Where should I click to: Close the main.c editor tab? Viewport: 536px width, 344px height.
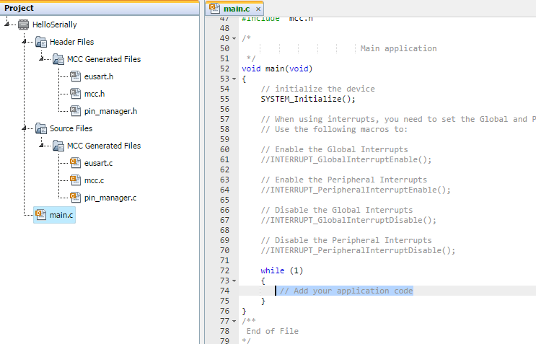258,9
